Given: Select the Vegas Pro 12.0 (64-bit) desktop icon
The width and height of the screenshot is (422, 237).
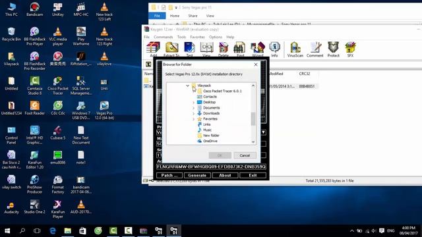Looking at the screenshot, I should 104,110.
